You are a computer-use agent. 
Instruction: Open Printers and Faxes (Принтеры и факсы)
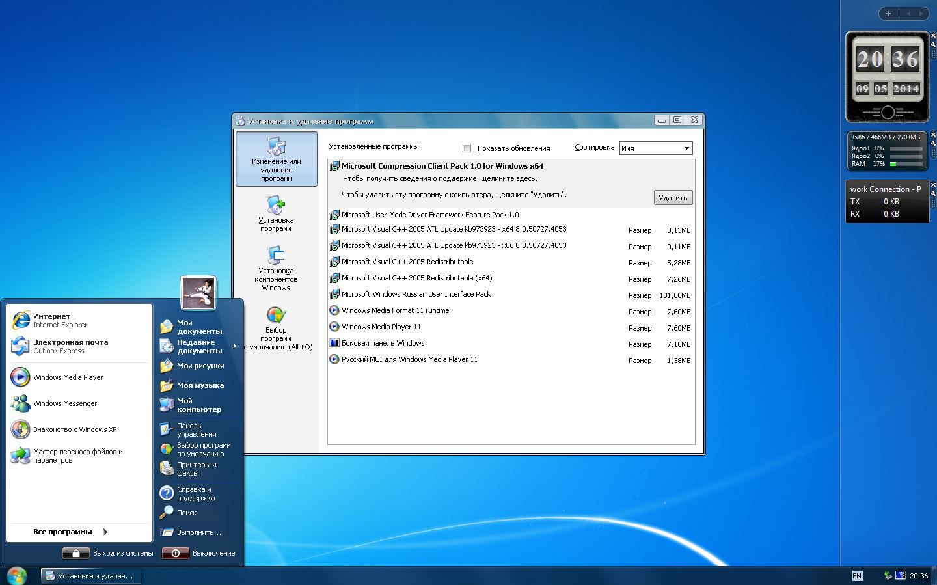tap(198, 469)
